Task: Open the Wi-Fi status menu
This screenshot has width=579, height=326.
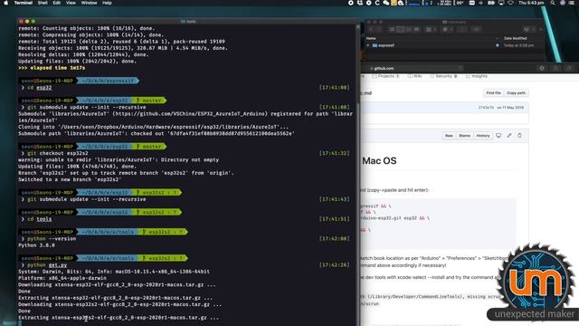Action: pos(511,3)
